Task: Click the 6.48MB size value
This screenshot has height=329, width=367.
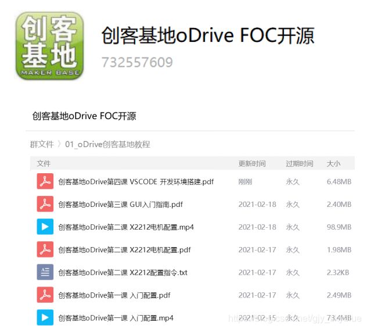Action: (339, 181)
